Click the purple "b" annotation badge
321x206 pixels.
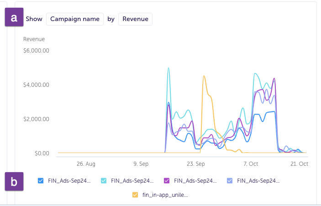coord(14,181)
